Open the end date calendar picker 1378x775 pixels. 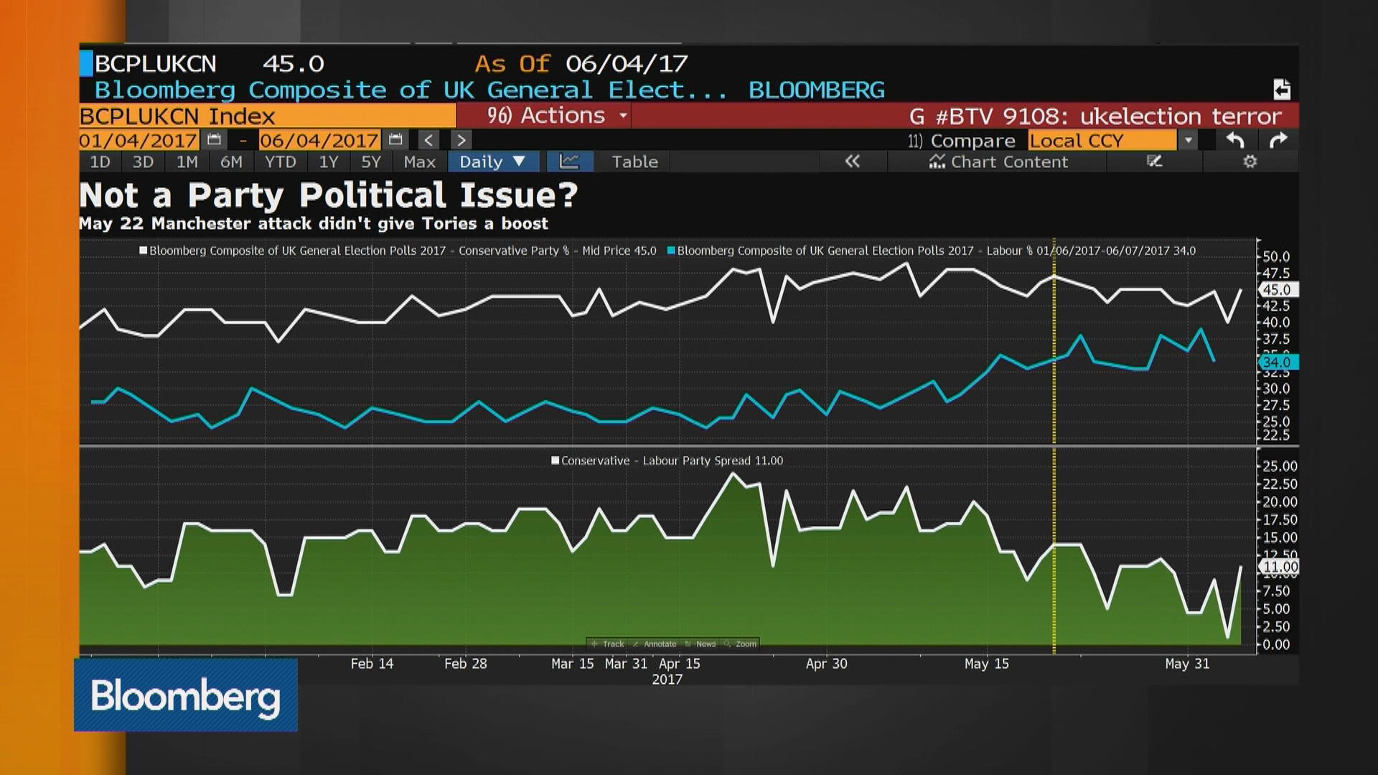pyautogui.click(x=395, y=140)
